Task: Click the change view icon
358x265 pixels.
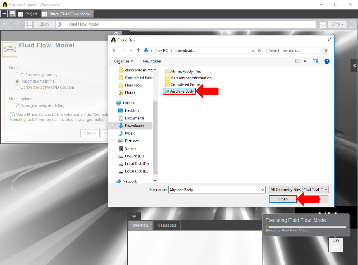Action: [298, 61]
